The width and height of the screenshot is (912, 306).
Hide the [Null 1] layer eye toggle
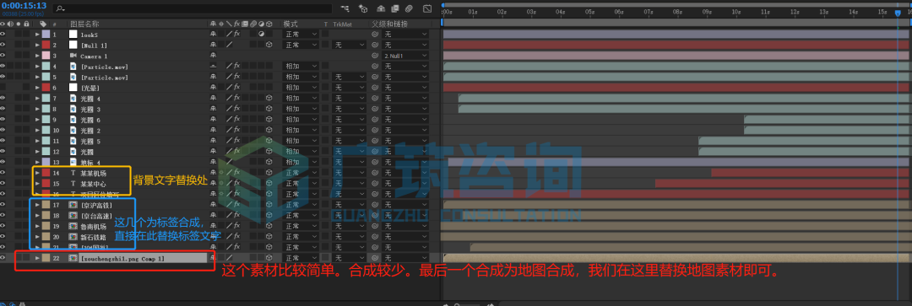point(3,45)
